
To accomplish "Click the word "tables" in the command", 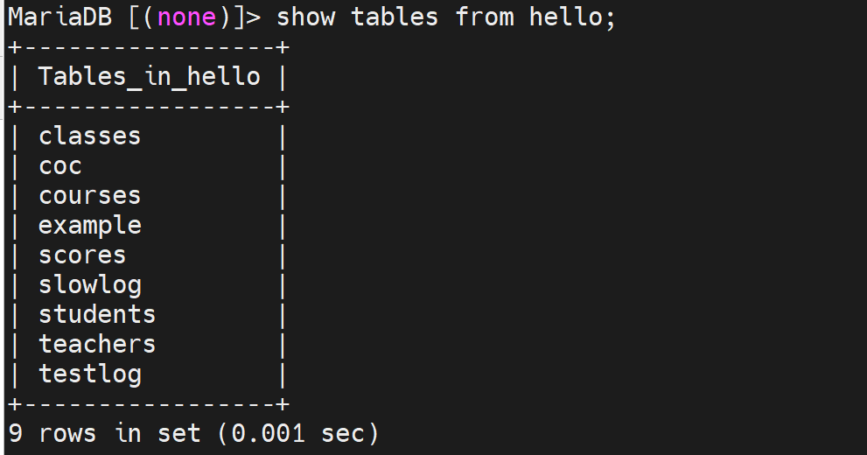I will click(395, 17).
